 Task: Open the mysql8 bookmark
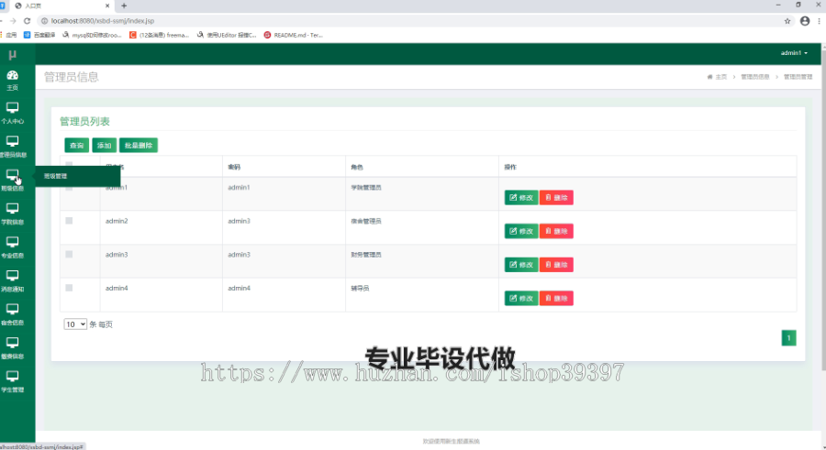[x=92, y=35]
